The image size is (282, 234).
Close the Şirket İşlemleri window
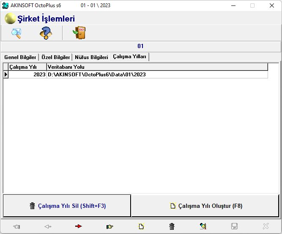coord(272,5)
